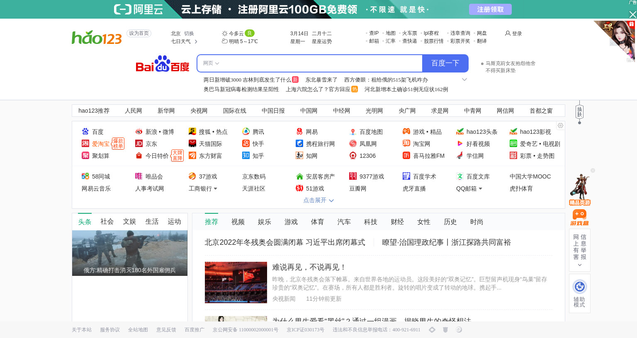Click the skin change hanging tag
The width and height of the screenshot is (637, 338).
click(x=579, y=112)
